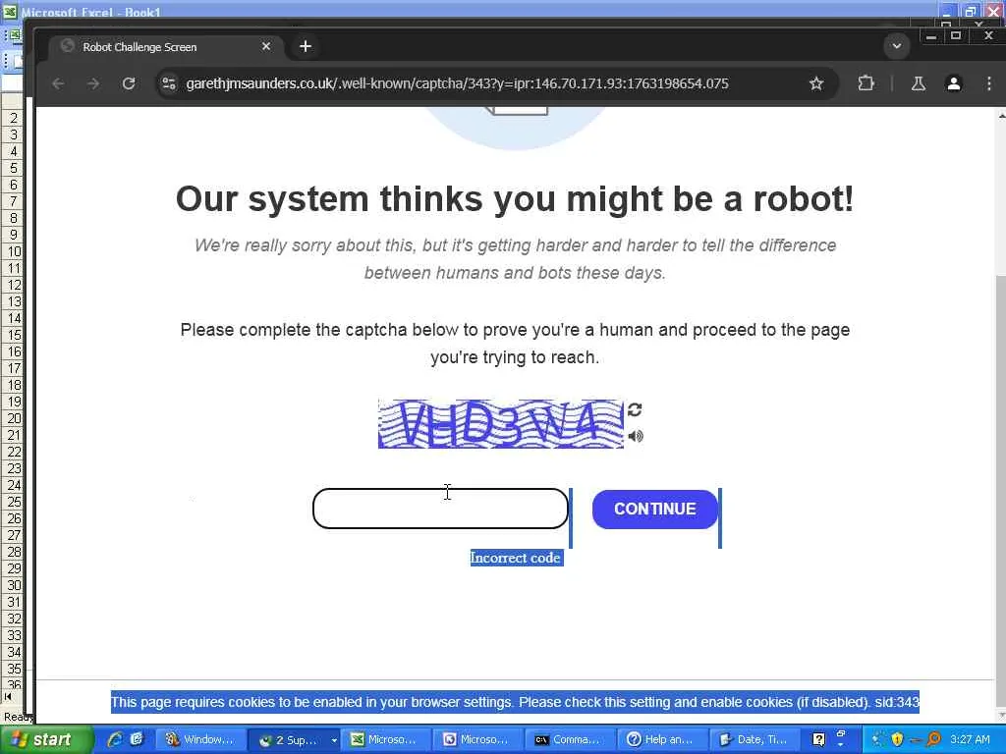Refresh the captcha image

[635, 409]
